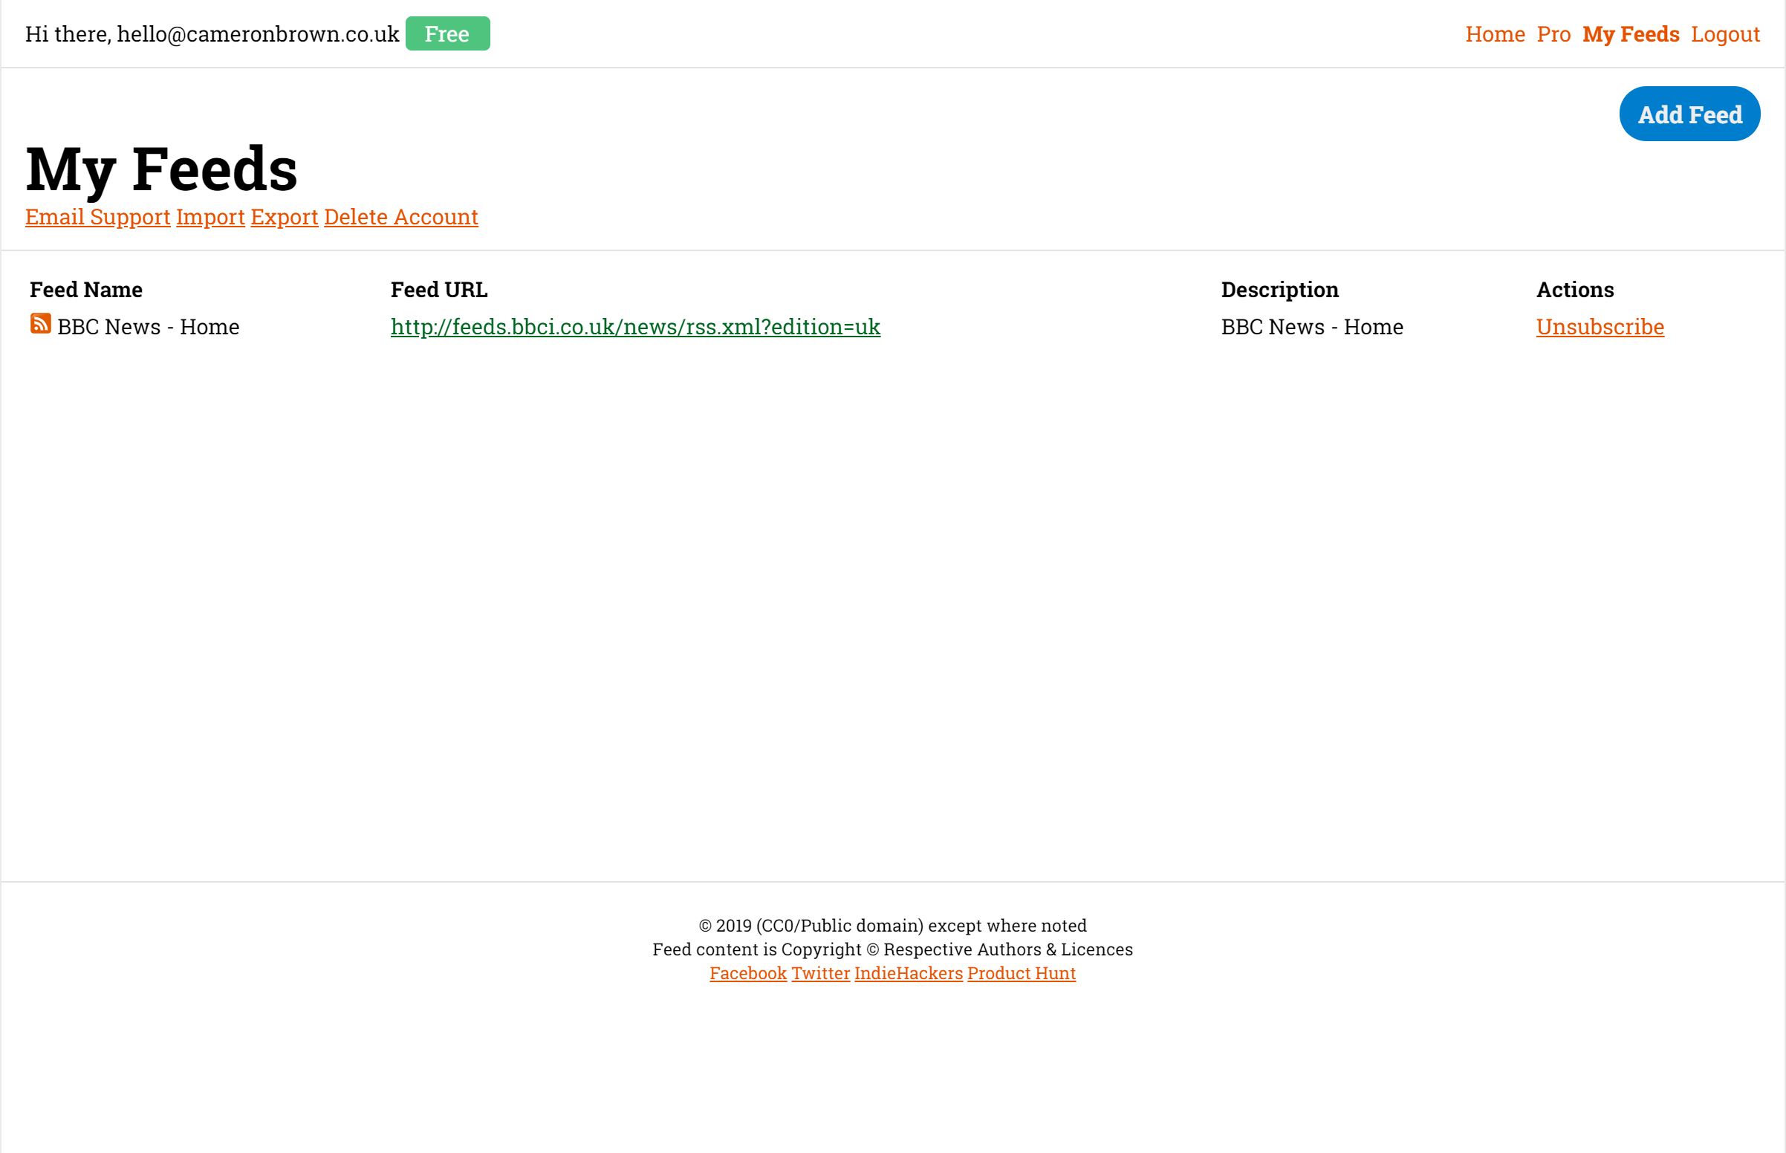Open the Twitter profile link
Image resolution: width=1786 pixels, height=1153 pixels.
coord(820,972)
